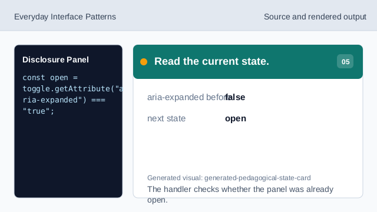Screen dimensions: 377x212
Task: Click the bold 'open' value
Action: point(236,119)
